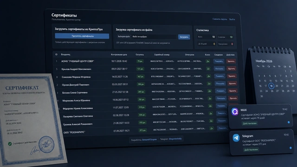
Task: Click Показать for Миронова Алиса Юрьевна
Action: click(221, 98)
